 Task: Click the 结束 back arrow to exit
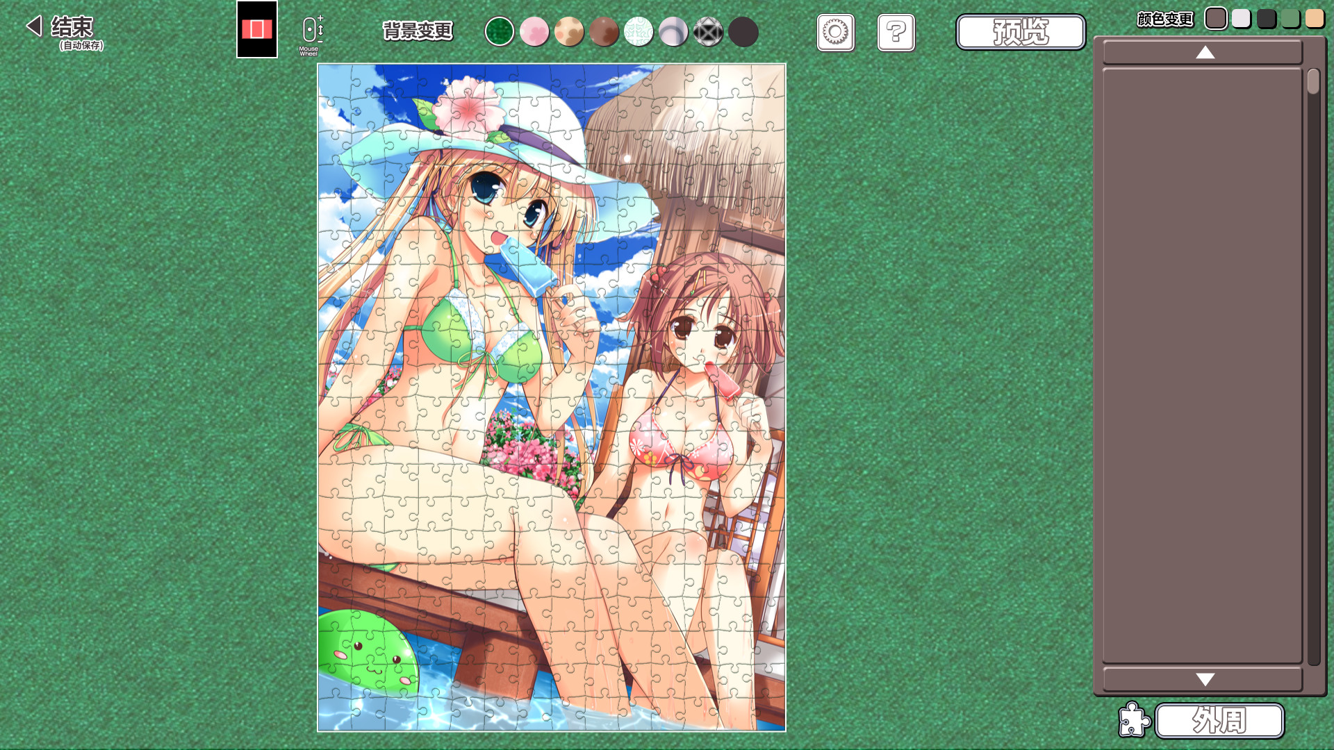(35, 26)
